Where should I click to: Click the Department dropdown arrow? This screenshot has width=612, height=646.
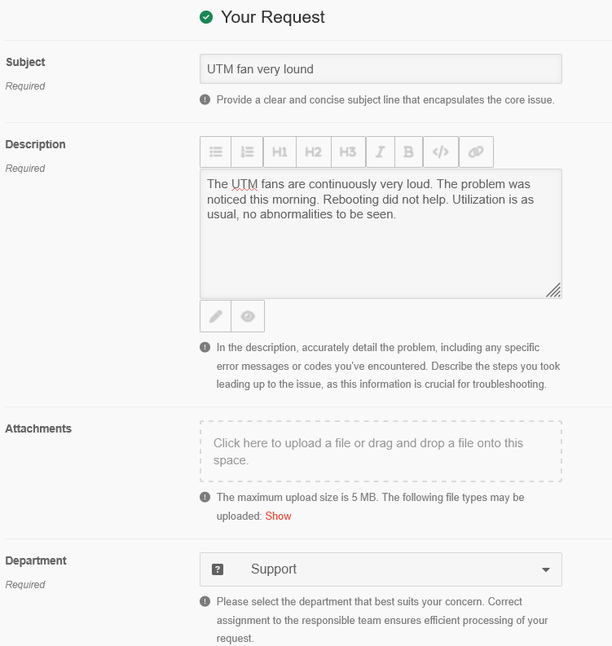[x=546, y=569]
